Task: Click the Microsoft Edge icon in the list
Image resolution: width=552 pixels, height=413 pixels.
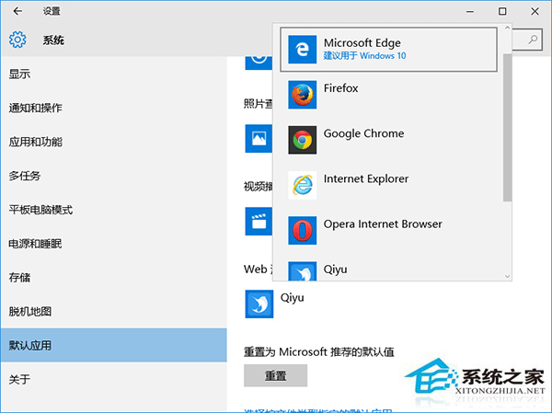Action: coord(302,50)
